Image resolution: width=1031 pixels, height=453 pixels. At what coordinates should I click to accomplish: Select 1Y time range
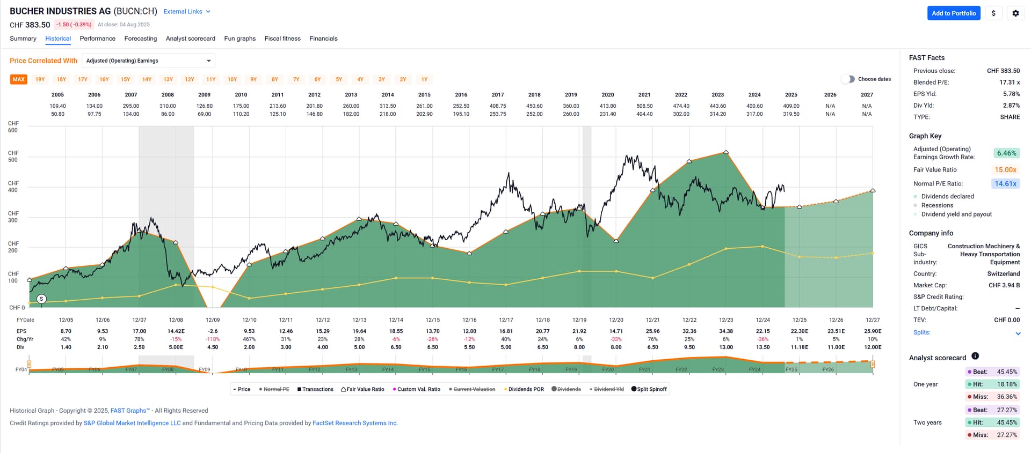pos(424,79)
